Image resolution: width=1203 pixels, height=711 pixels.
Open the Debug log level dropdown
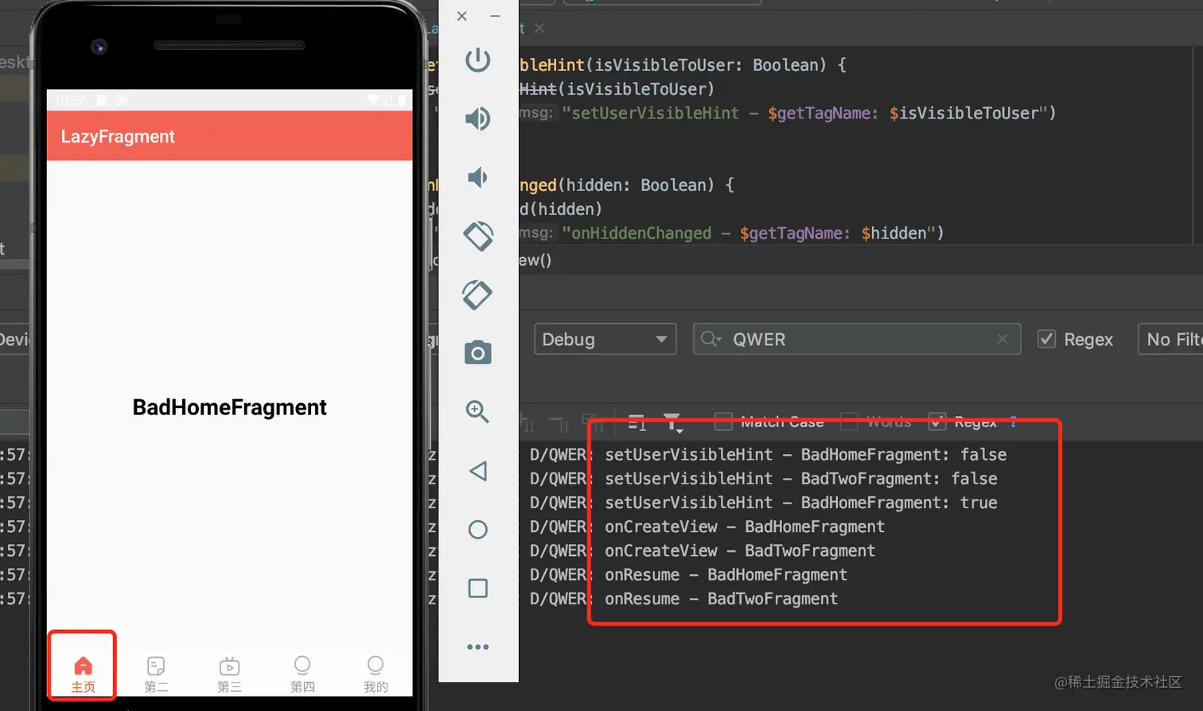605,339
